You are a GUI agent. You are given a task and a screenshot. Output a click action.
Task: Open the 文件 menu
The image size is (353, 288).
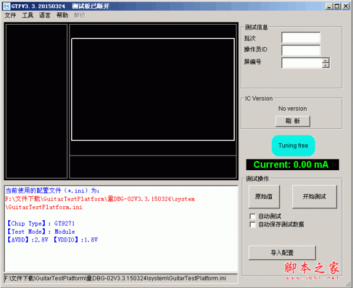click(10, 15)
